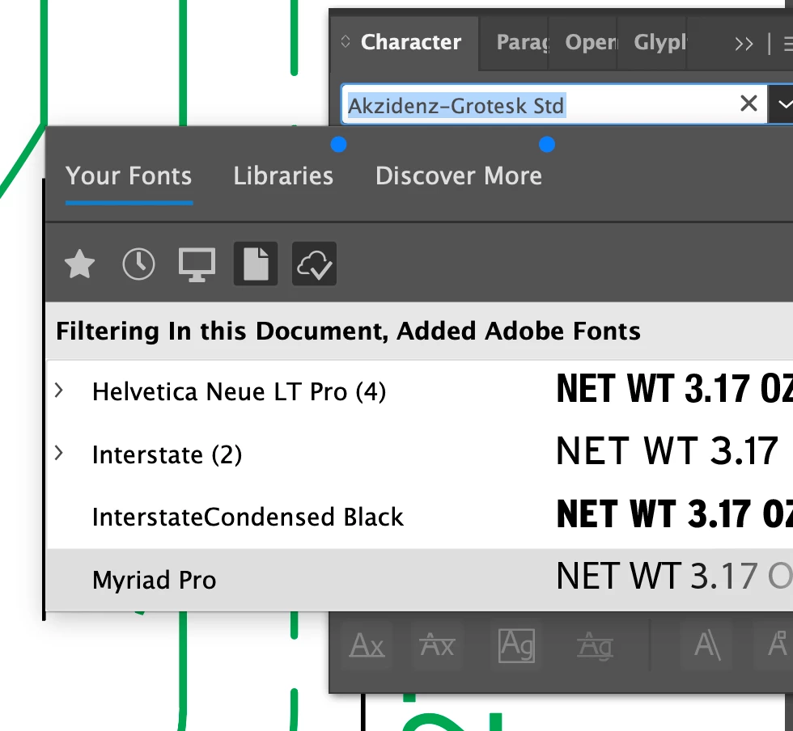
Task: Switch to the Your Fonts tab
Action: point(129,176)
